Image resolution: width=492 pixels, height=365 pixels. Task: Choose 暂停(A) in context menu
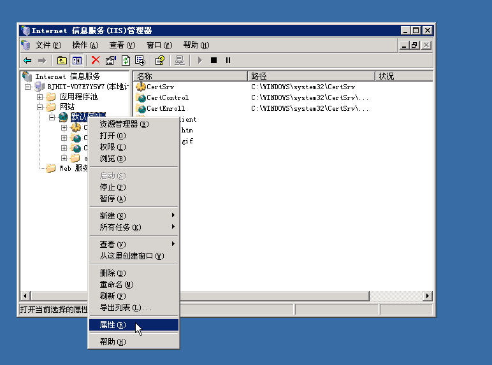[x=134, y=199]
